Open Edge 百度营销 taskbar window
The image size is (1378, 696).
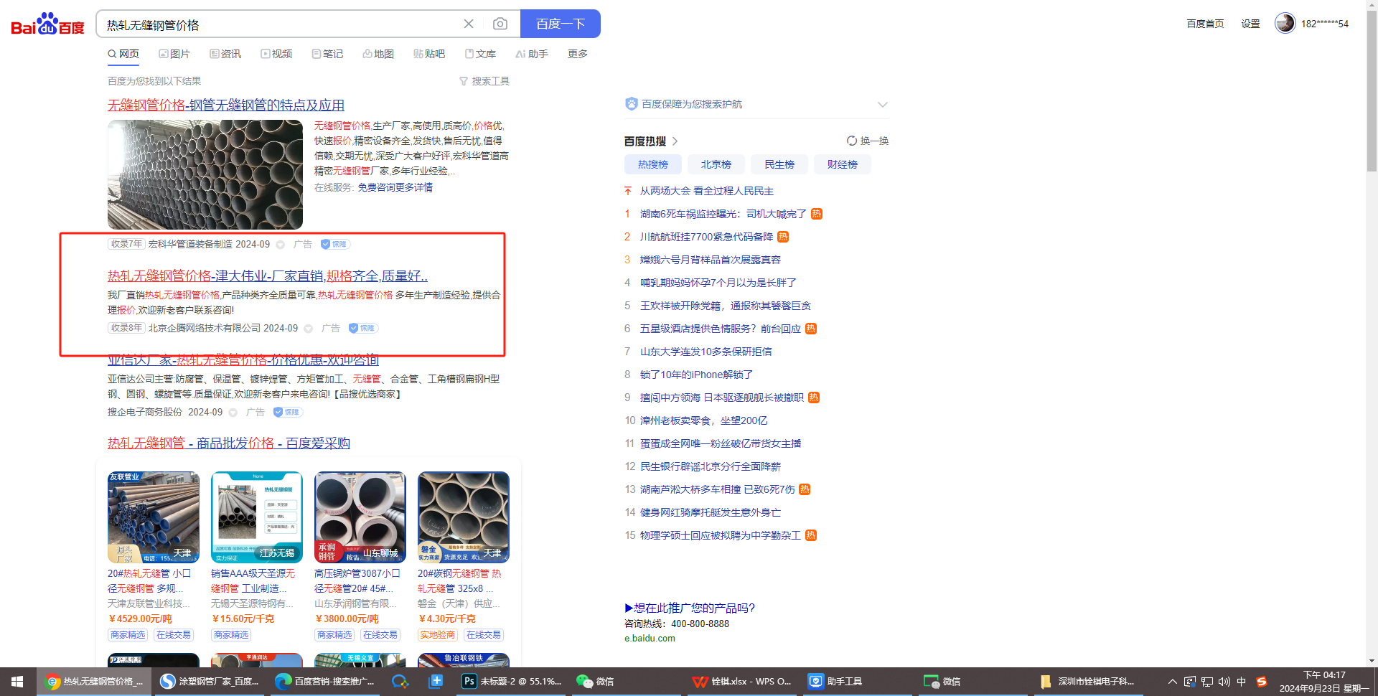point(324,682)
